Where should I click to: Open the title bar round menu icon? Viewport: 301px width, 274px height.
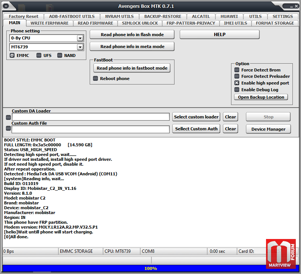pyautogui.click(x=6, y=6)
